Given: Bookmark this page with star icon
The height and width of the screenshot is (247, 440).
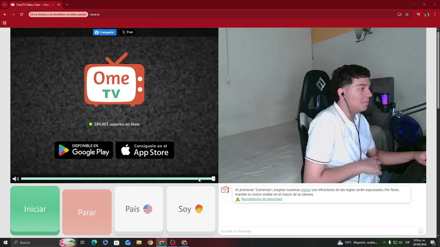Looking at the screenshot, I should coord(407,14).
